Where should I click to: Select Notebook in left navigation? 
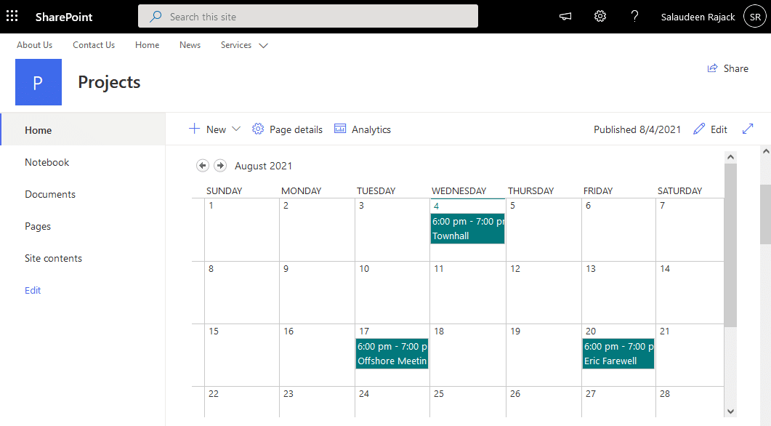tap(47, 162)
